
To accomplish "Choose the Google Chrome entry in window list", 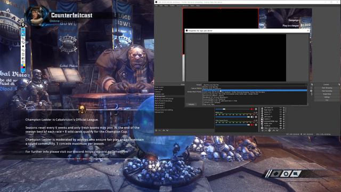I will [255, 94].
